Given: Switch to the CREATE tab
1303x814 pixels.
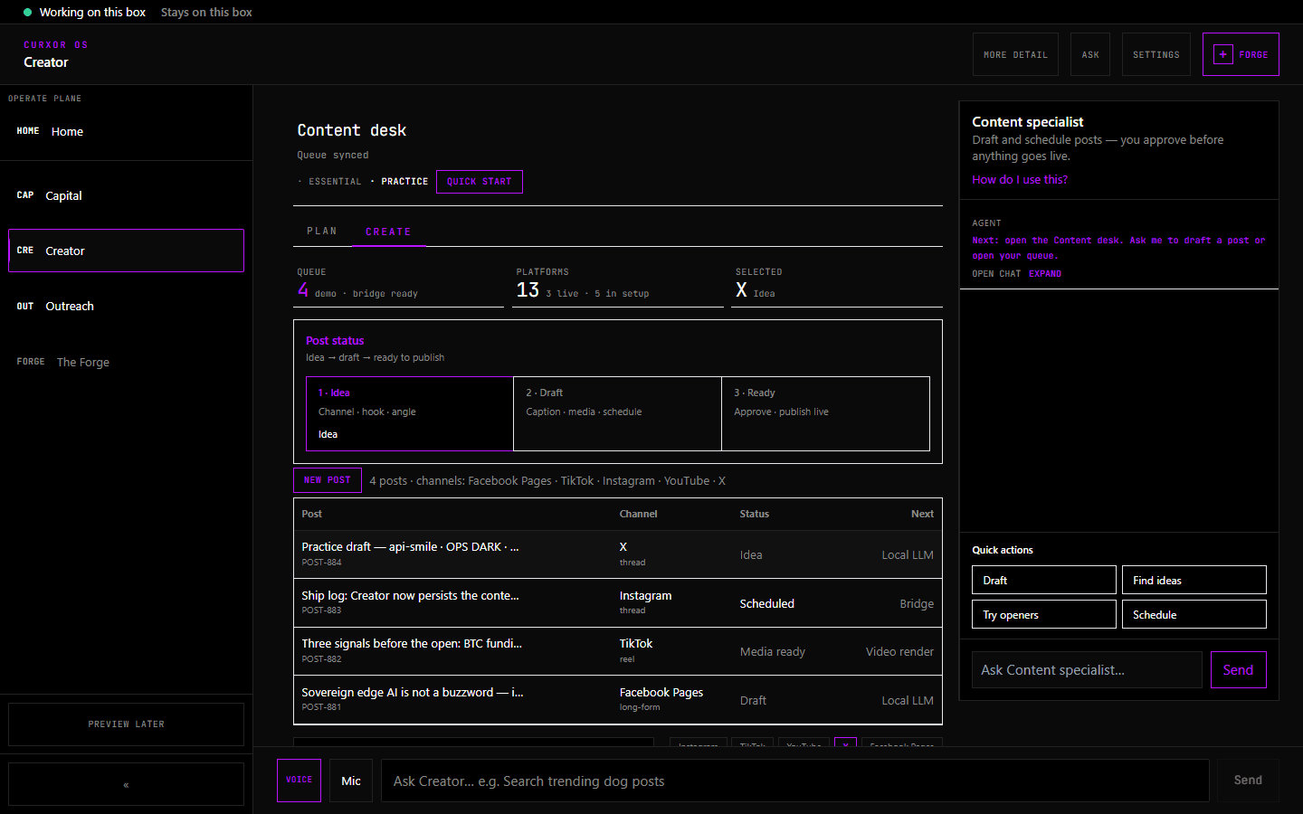Looking at the screenshot, I should tap(388, 232).
